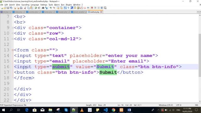The width and height of the screenshot is (201, 113).
Task: Click the editor scrollbar up arrow
Action: tap(200, 15)
